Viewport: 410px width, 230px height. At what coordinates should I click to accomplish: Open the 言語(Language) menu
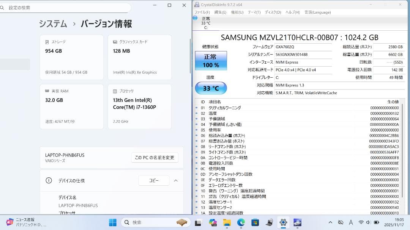pos(317,12)
